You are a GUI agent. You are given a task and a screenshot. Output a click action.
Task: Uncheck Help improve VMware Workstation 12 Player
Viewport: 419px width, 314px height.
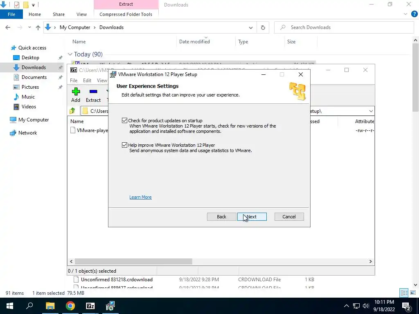click(124, 145)
